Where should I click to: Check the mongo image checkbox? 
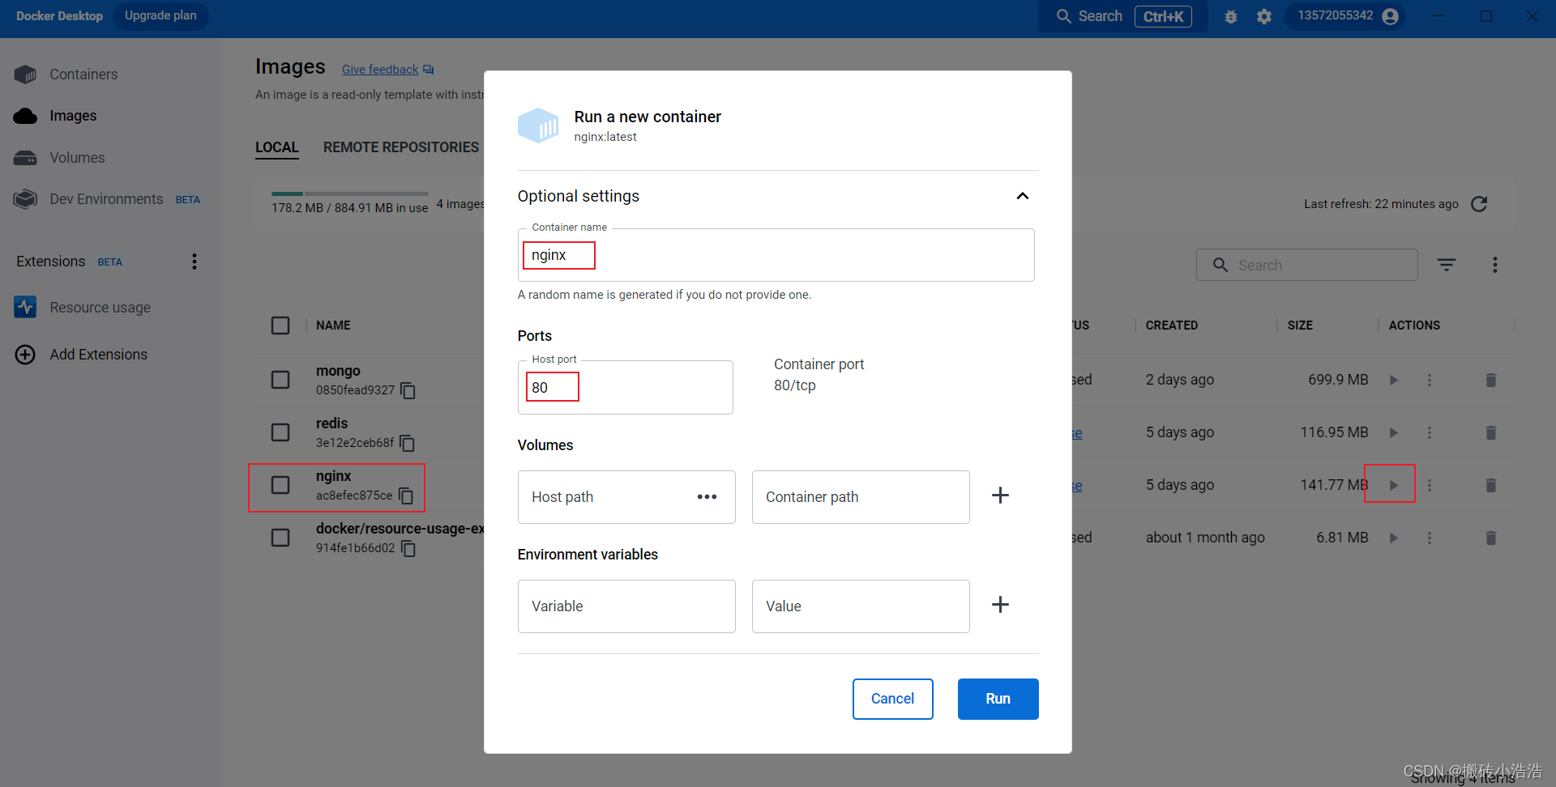(x=280, y=380)
